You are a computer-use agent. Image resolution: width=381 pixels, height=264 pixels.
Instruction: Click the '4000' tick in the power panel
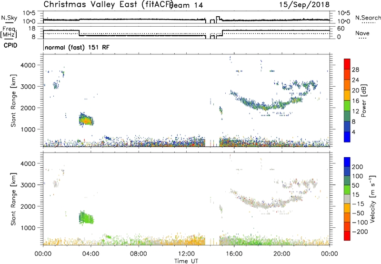tap(28, 65)
